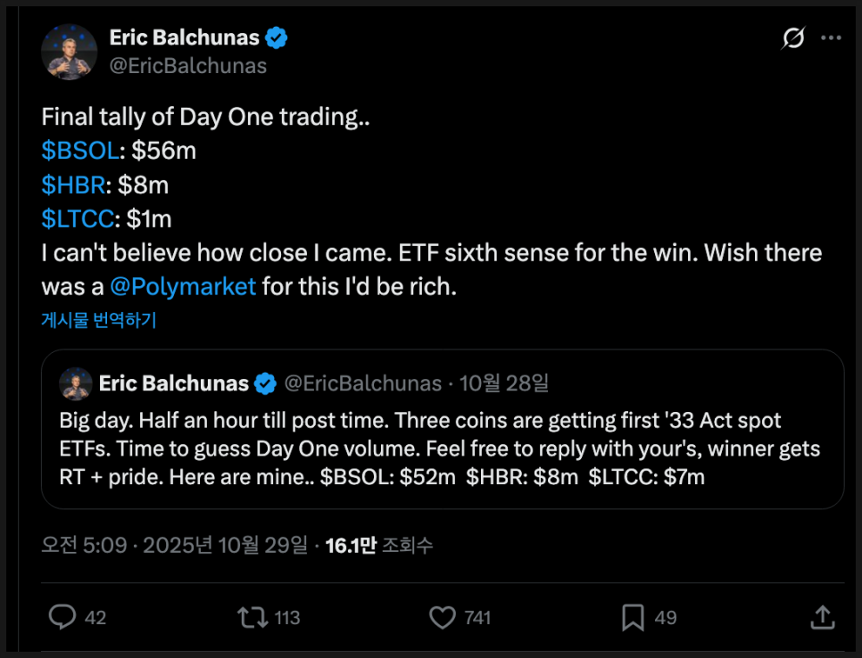862x658 pixels.
Task: Share the post via the upload arrow icon
Action: tap(822, 617)
